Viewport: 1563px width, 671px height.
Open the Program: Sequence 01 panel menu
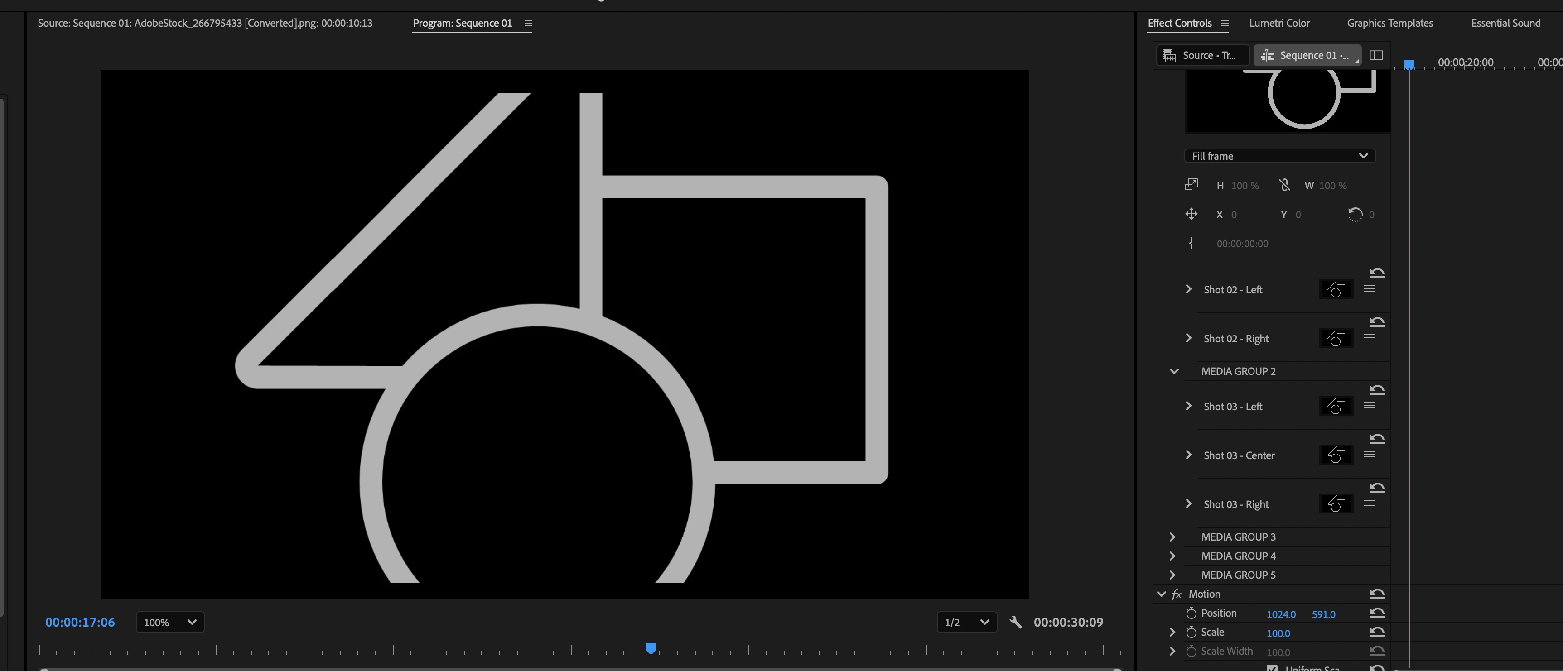(x=528, y=23)
